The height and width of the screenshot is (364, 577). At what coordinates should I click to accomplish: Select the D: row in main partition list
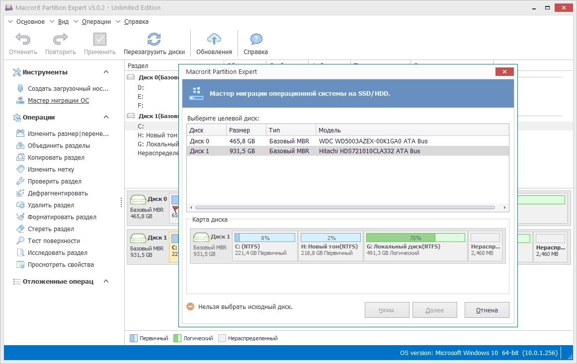(x=141, y=87)
